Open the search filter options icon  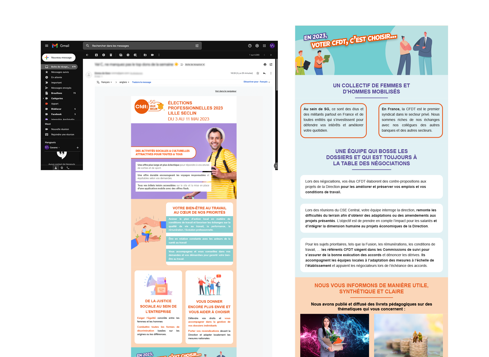point(197,46)
